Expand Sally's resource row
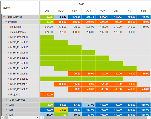The height and width of the screenshot is (119, 151). (6, 105)
